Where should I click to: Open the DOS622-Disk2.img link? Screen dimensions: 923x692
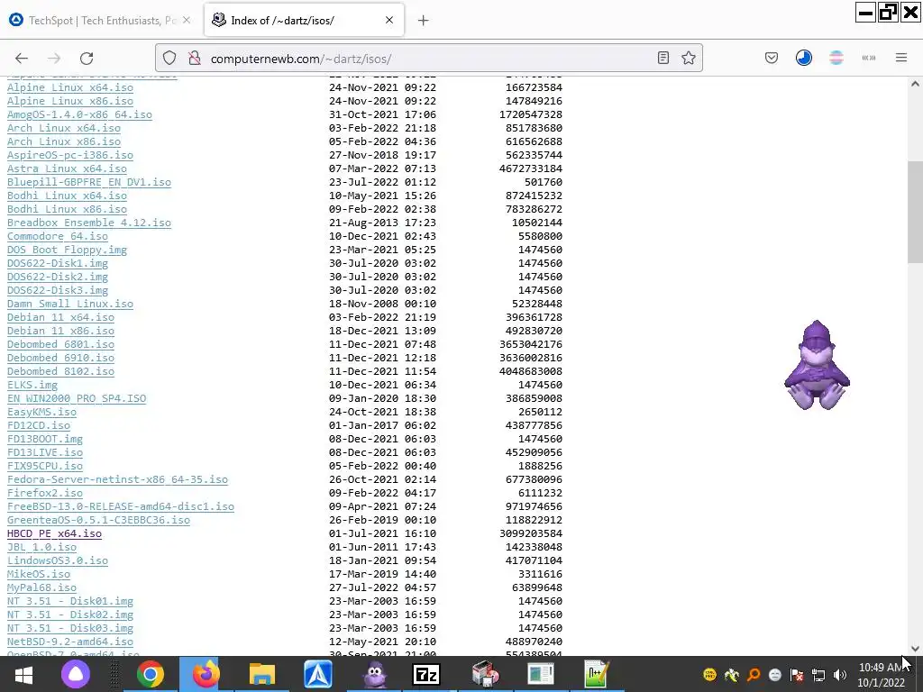(57, 278)
